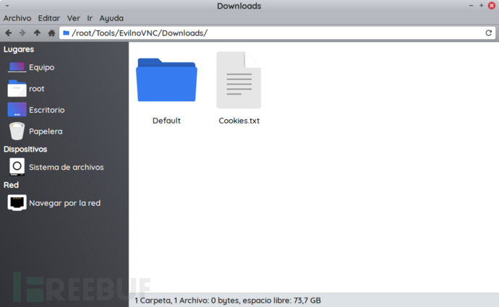Open Sistema de archivos device
This screenshot has width=499, height=307.
point(64,167)
